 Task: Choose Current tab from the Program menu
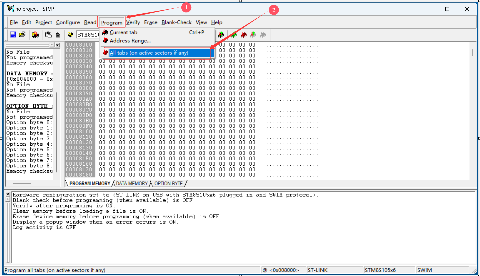(x=157, y=32)
